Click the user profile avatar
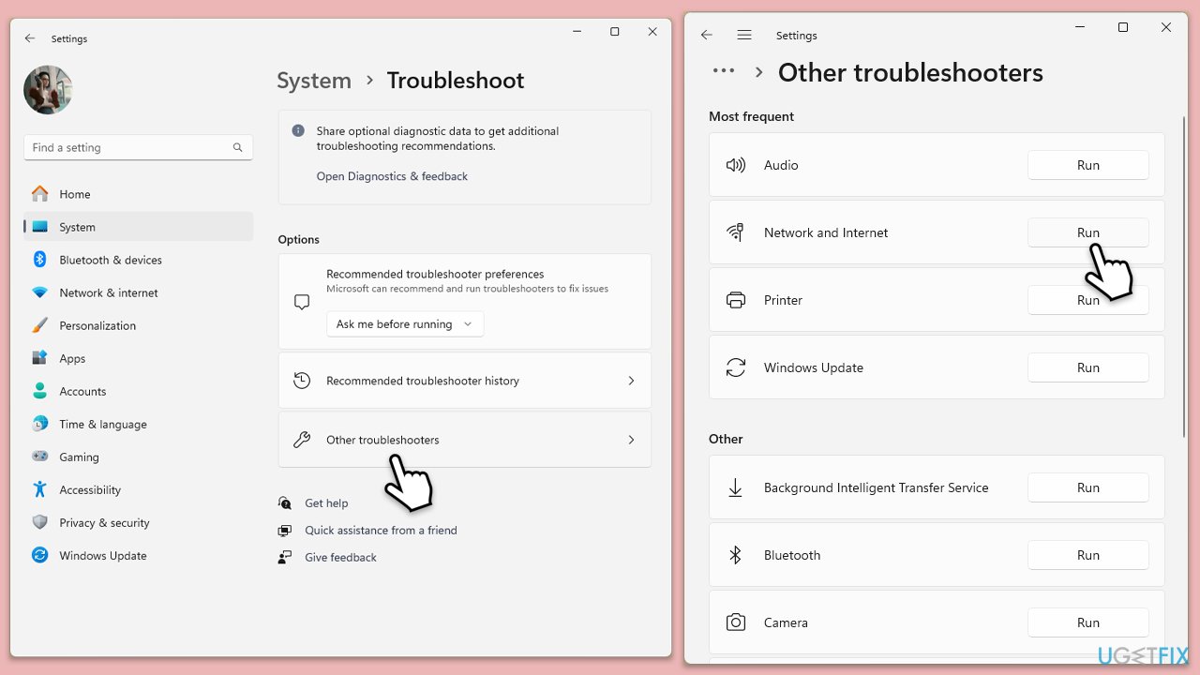 click(48, 90)
